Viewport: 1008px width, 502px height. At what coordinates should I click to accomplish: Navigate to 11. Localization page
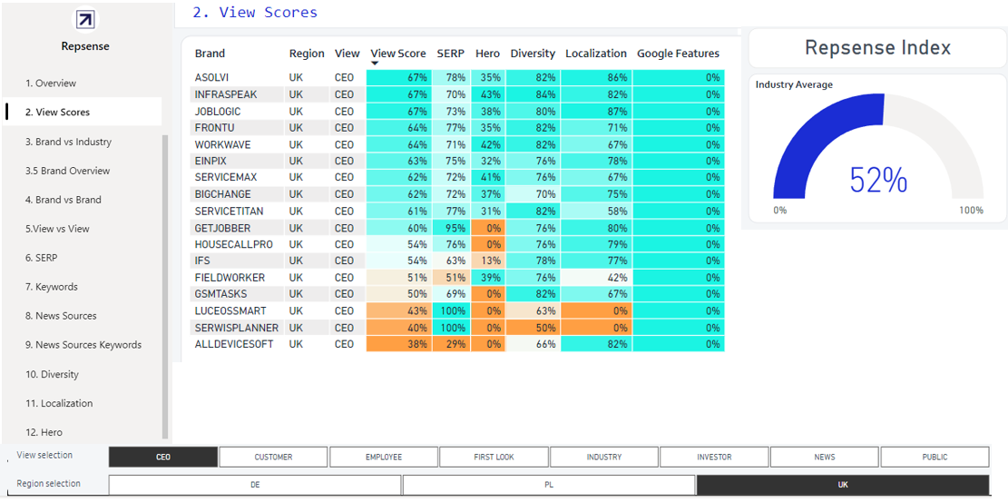[x=59, y=404]
